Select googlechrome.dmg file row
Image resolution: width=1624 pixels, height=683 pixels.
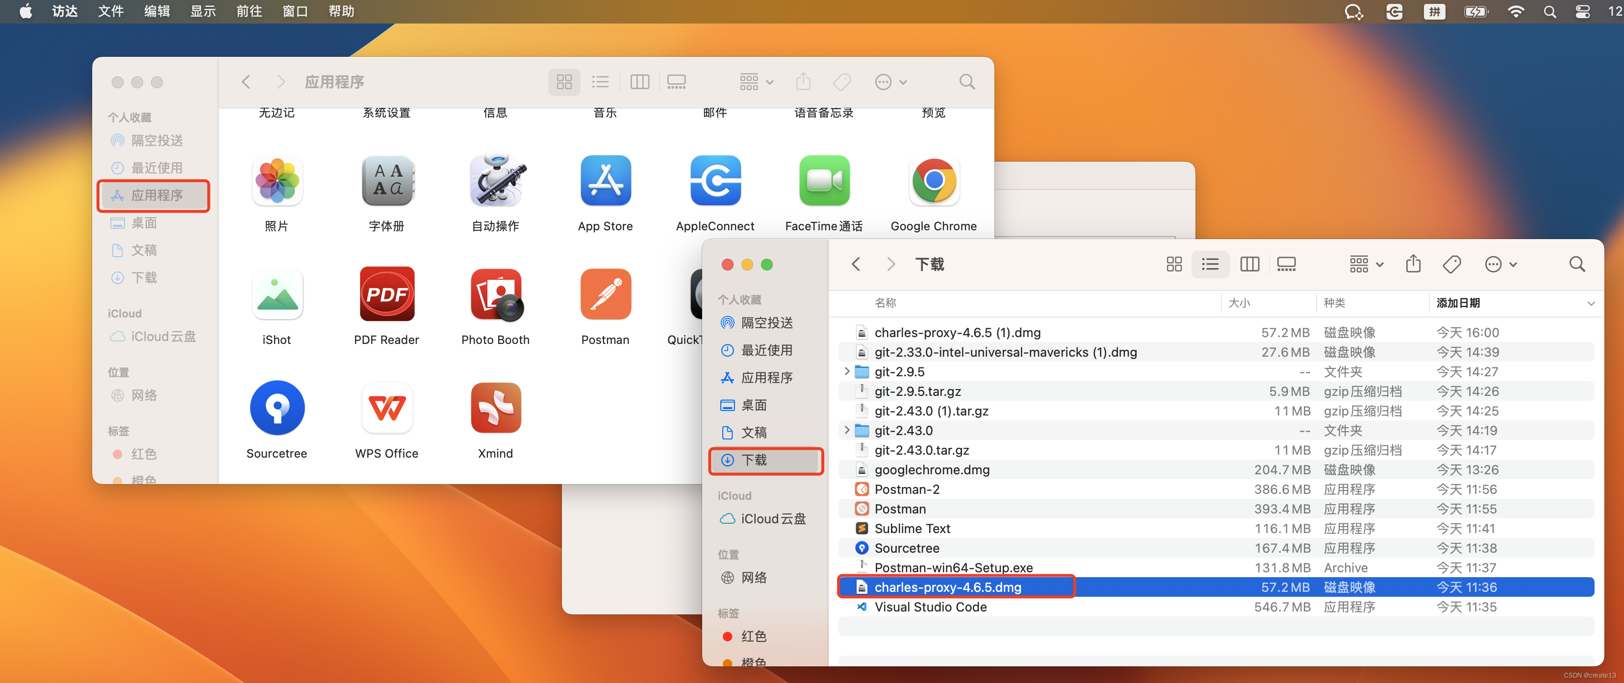(1216, 469)
